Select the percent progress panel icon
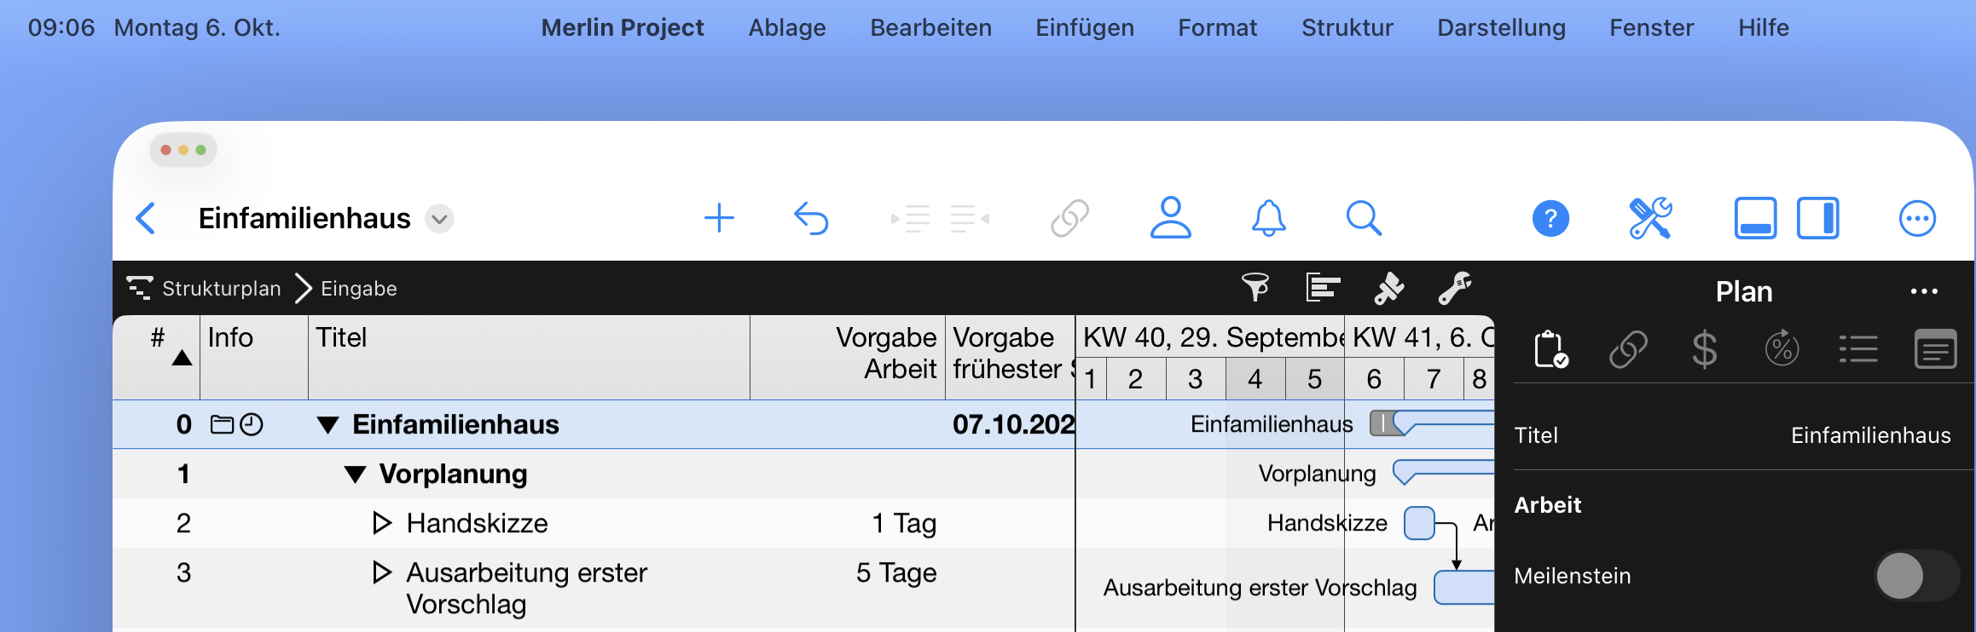 (1782, 349)
